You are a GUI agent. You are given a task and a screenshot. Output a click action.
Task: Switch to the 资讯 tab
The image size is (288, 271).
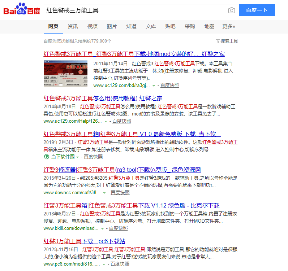(x=73, y=26)
